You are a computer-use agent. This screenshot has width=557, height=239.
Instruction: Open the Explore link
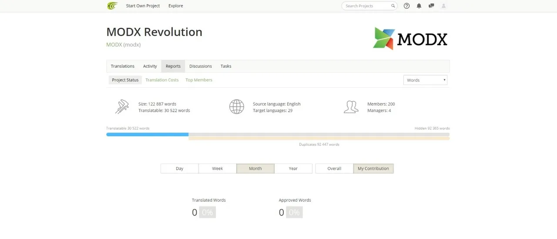[176, 6]
